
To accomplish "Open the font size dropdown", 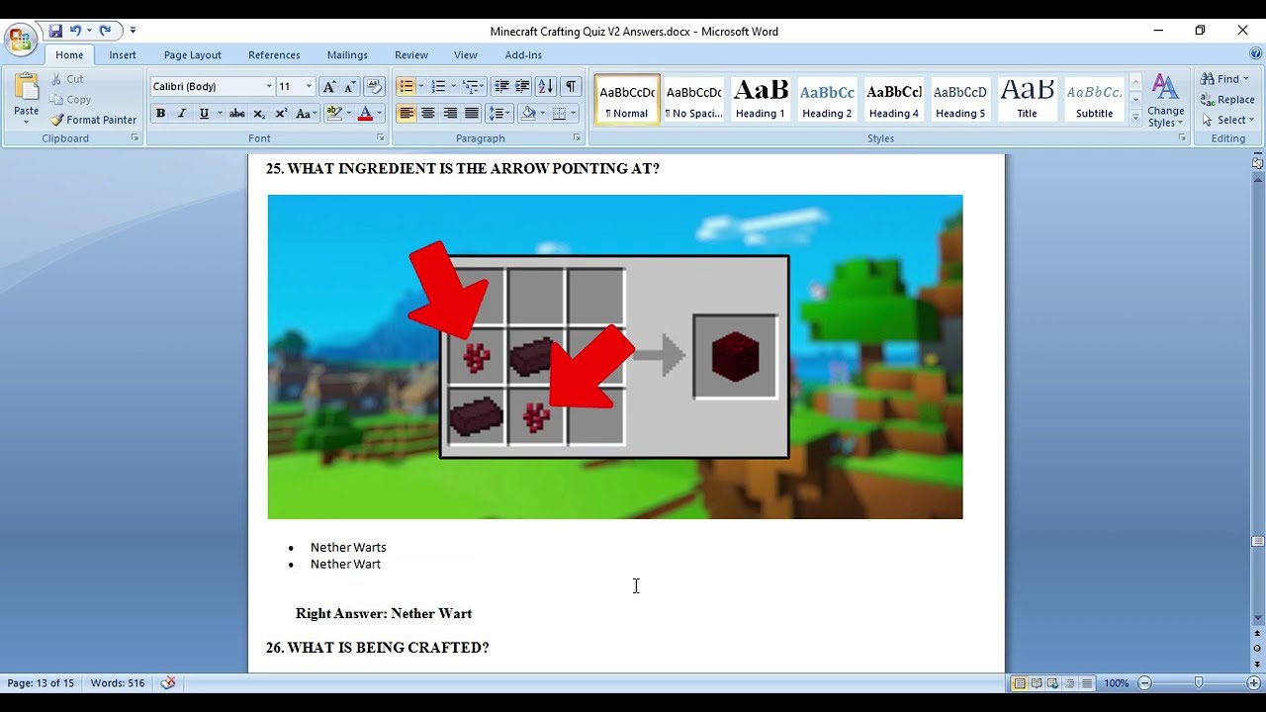I will [x=309, y=86].
